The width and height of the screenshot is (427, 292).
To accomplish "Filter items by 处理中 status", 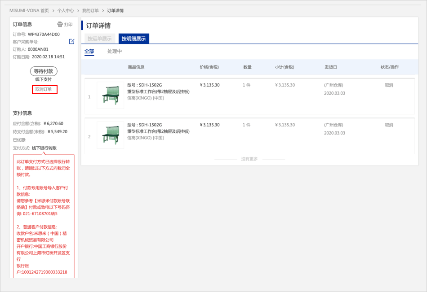I will 115,52.
